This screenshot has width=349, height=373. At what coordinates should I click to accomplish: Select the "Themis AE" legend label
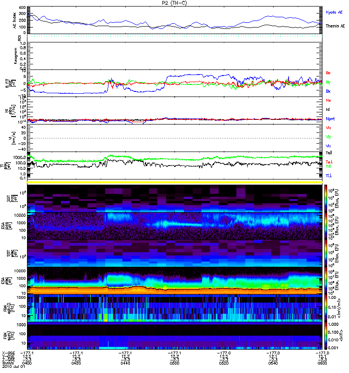335,26
